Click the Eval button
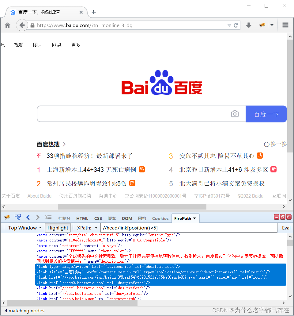The height and width of the screenshot is (316, 294). 286,228
